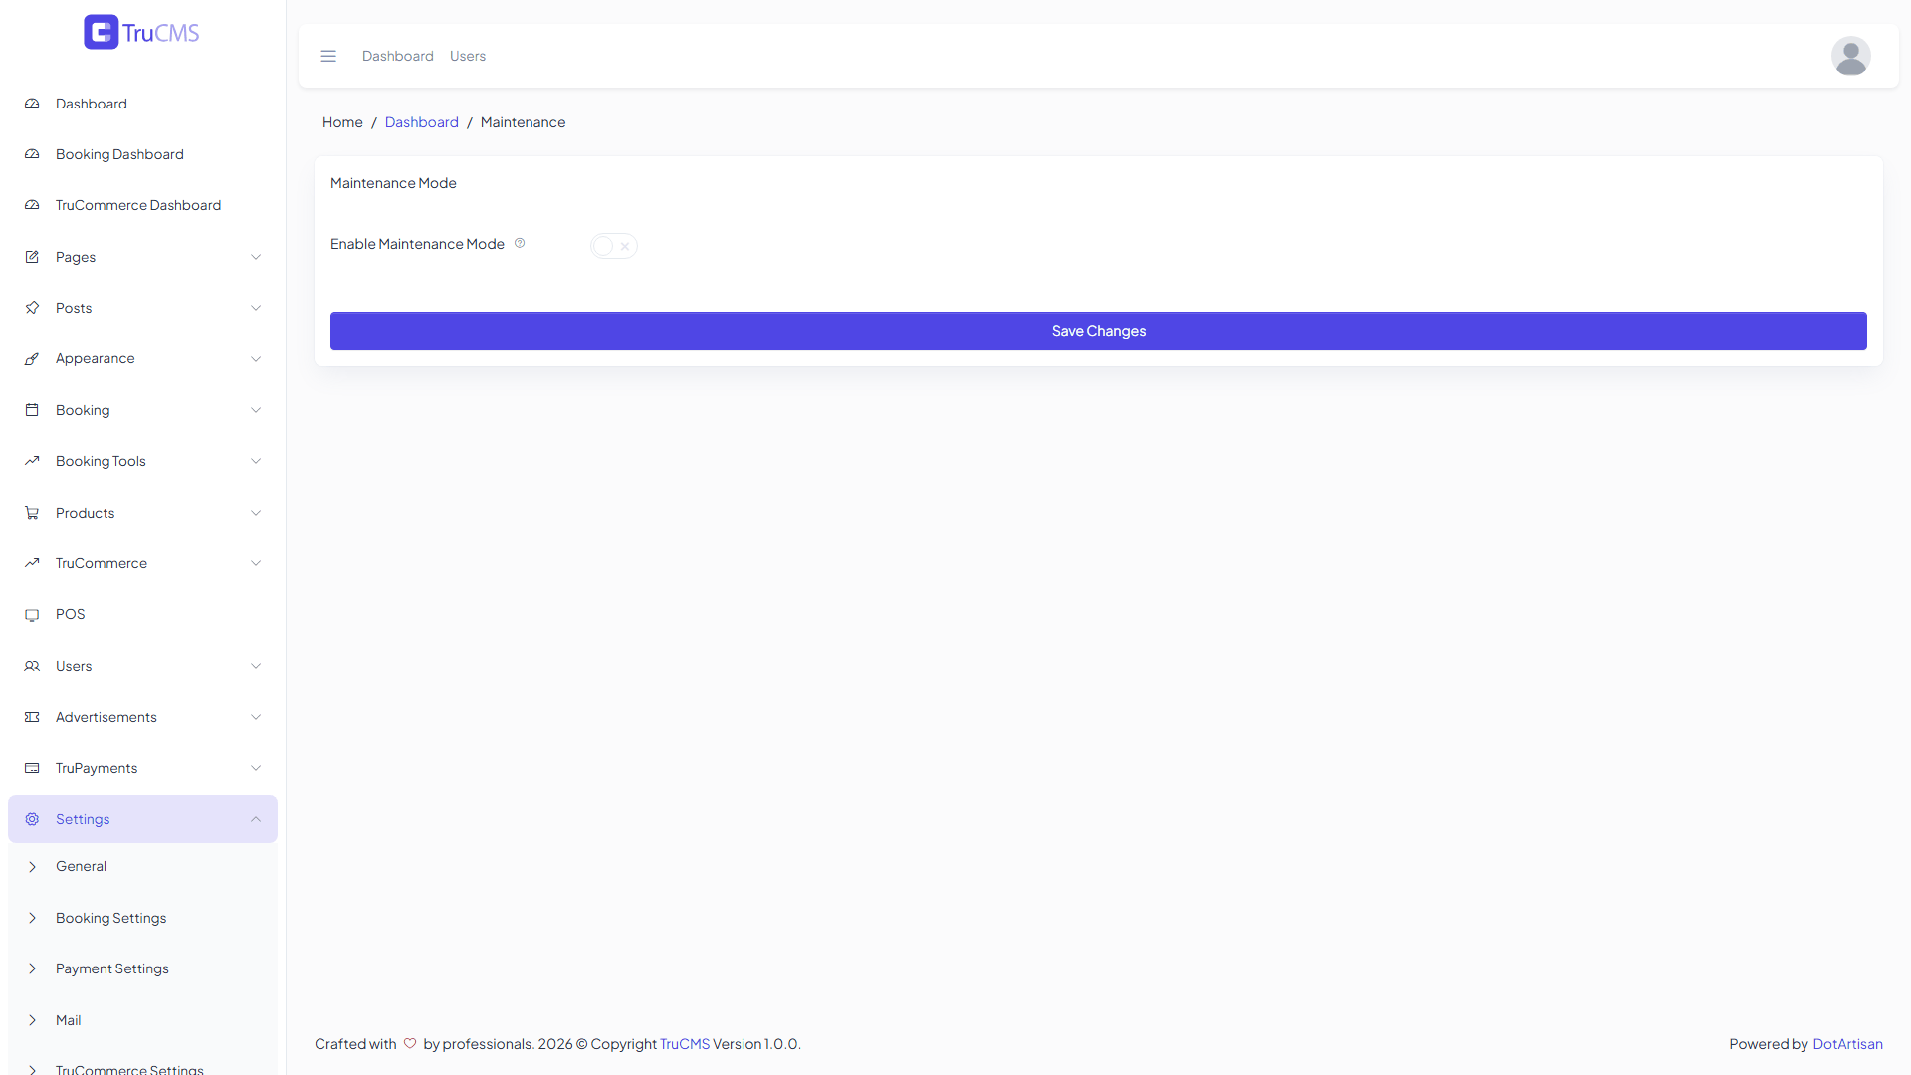Open Booking Settings submenu item
Viewport: 1911px width, 1075px height.
click(142, 918)
